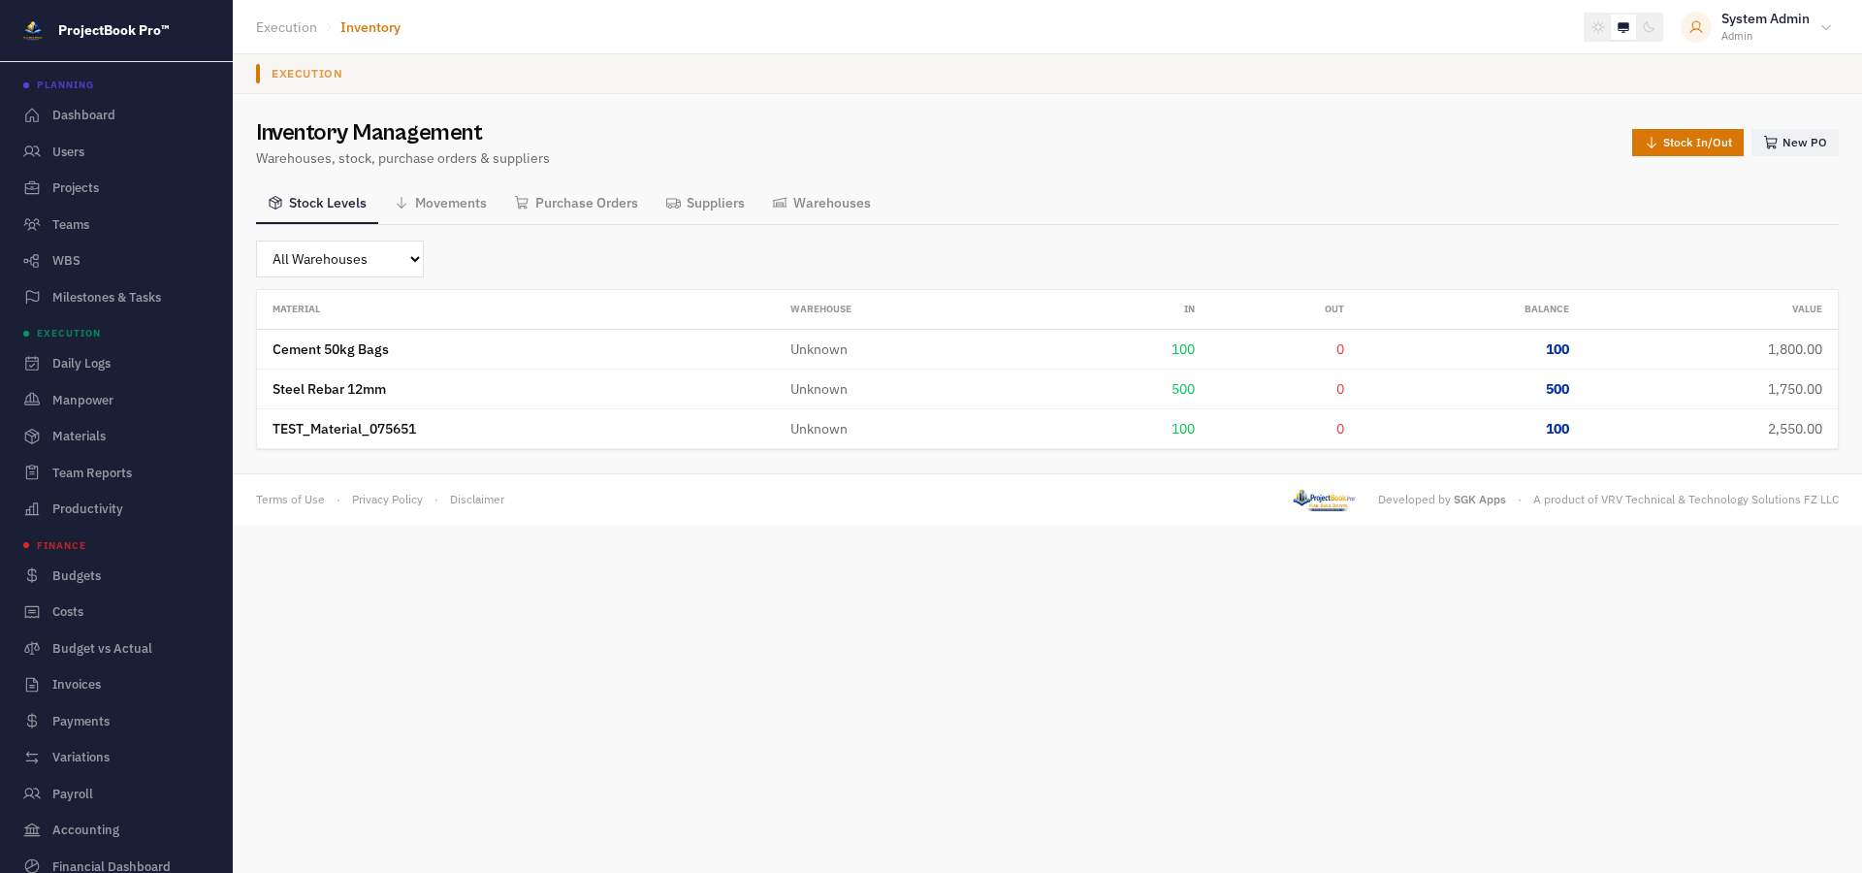Open the Privacy Policy link
This screenshot has width=1862, height=873.
click(387, 501)
